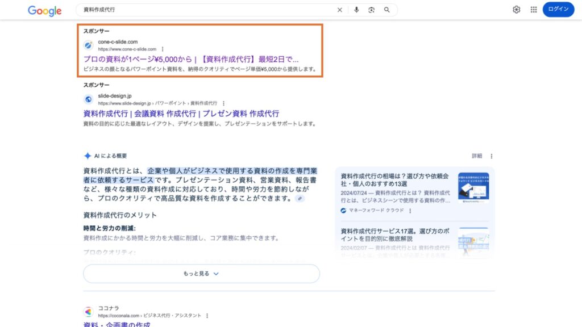Open the options menu beside cone-c-slide.com URL
Viewport: 582px width, 327px height.
[x=163, y=49]
